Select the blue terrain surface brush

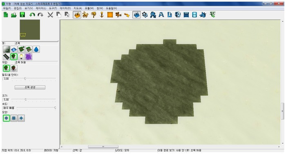[x=14, y=50]
